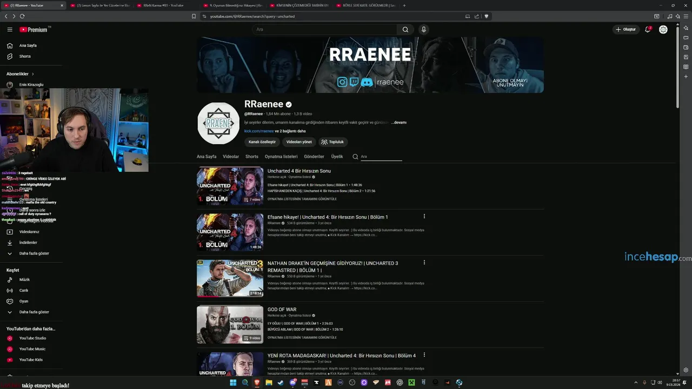Click the Twitch icon on channel banner
692x389 pixels.
point(354,82)
